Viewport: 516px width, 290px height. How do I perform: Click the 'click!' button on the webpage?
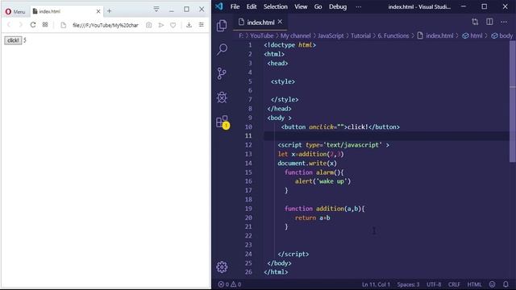[13, 40]
